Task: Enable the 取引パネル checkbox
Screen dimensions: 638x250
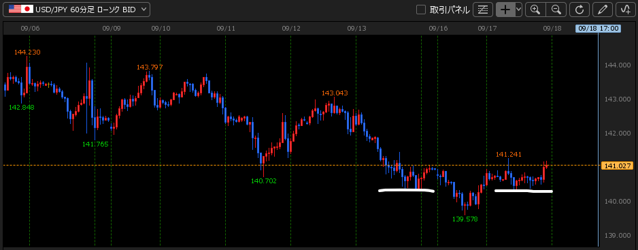Action: coord(421,10)
